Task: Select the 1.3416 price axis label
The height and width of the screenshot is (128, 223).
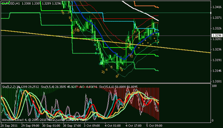Action: click(x=217, y=7)
